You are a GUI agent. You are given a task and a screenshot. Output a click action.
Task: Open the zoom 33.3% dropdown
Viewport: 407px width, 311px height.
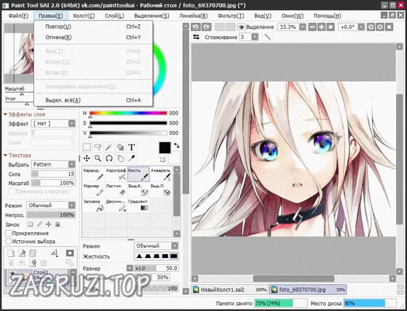pos(292,27)
